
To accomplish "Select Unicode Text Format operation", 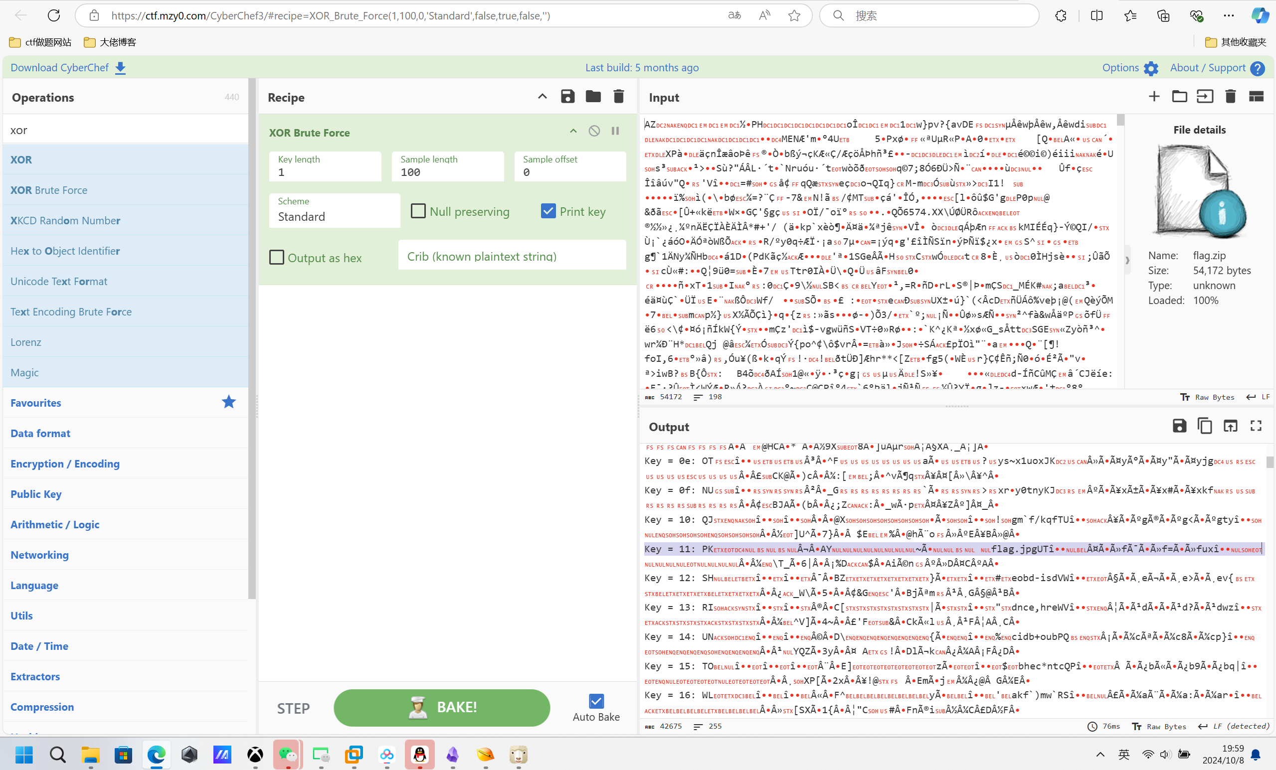I will [125, 281].
